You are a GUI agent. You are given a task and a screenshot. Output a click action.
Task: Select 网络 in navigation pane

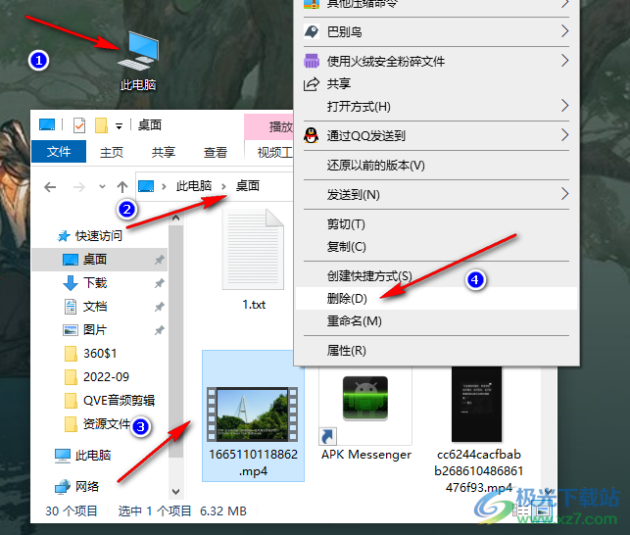76,487
